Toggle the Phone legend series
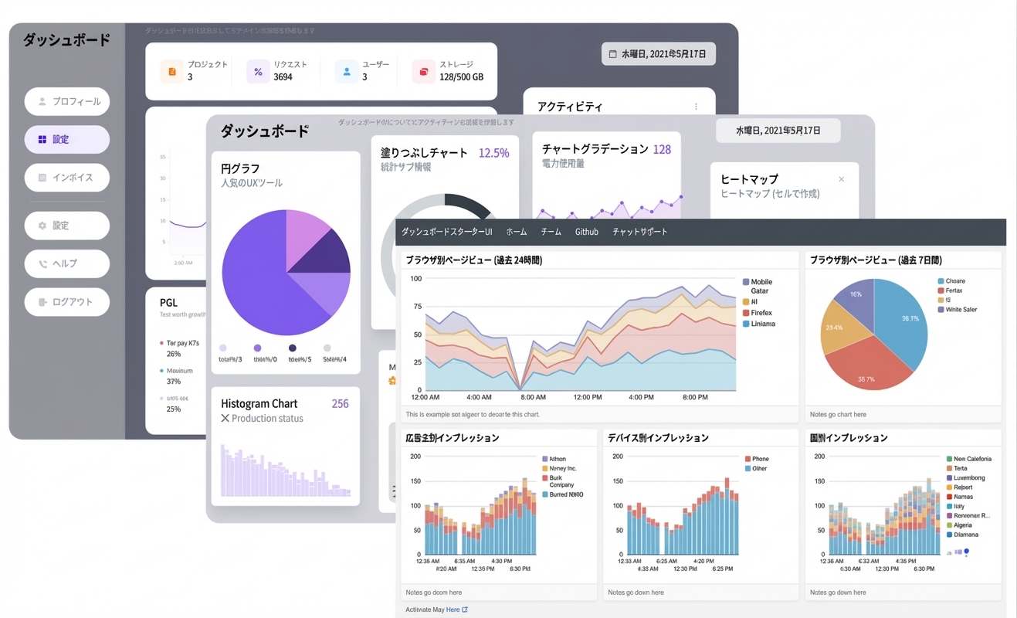 pos(756,459)
